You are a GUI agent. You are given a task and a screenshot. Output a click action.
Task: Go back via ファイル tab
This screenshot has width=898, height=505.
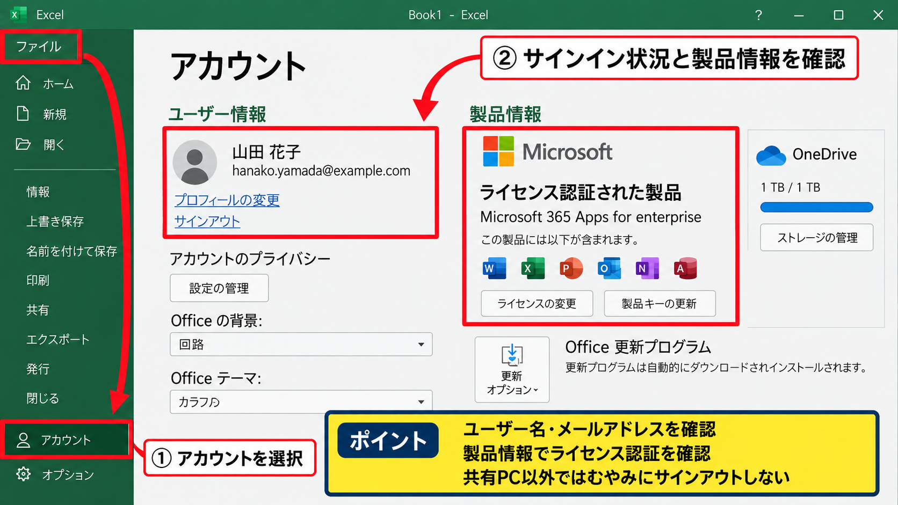coord(39,47)
